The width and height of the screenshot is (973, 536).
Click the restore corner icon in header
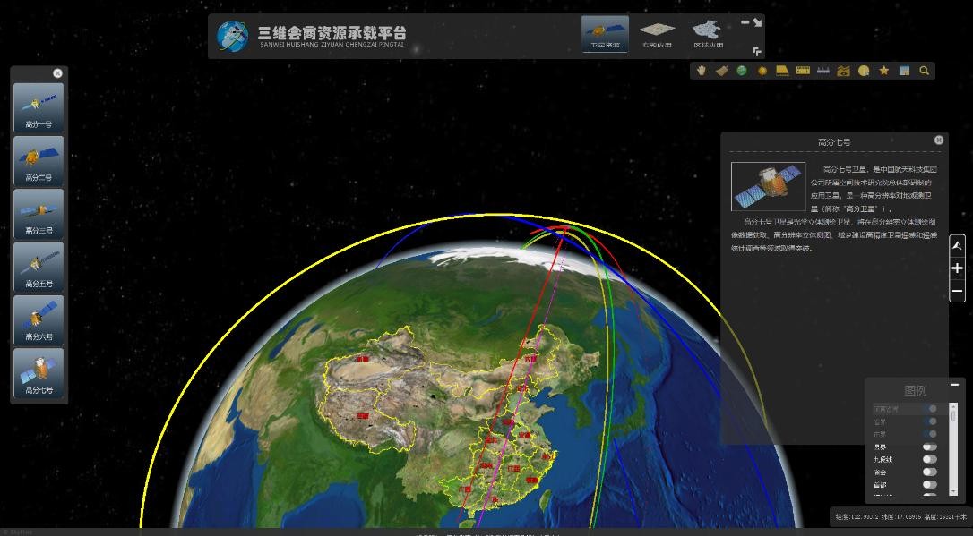[x=757, y=51]
